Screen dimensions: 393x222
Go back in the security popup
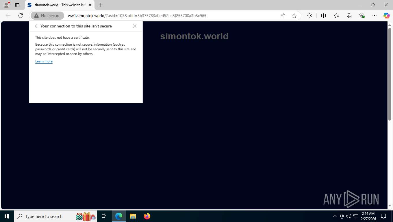coord(36,26)
